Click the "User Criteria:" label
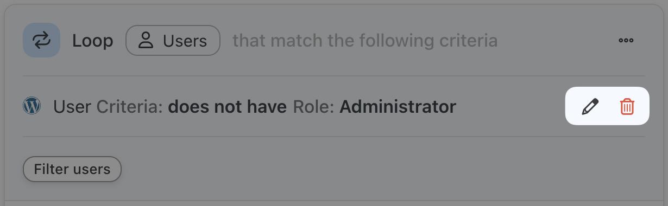This screenshot has height=206, width=668. (x=108, y=107)
